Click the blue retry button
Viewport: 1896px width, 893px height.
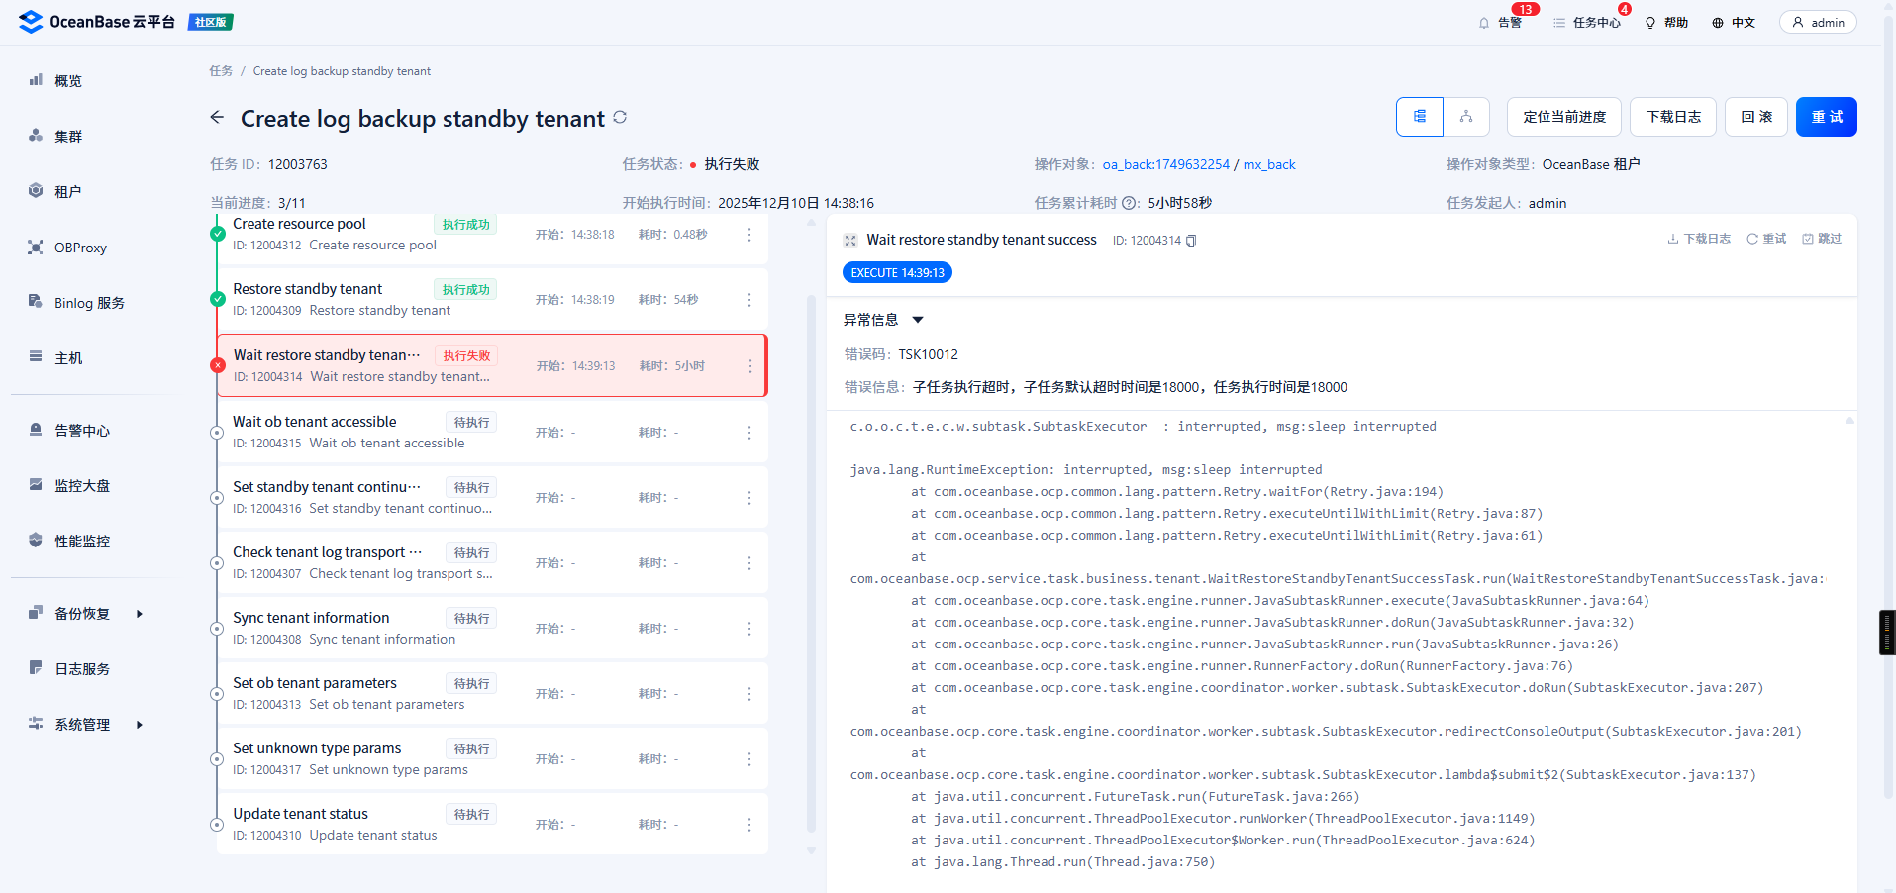1826,117
